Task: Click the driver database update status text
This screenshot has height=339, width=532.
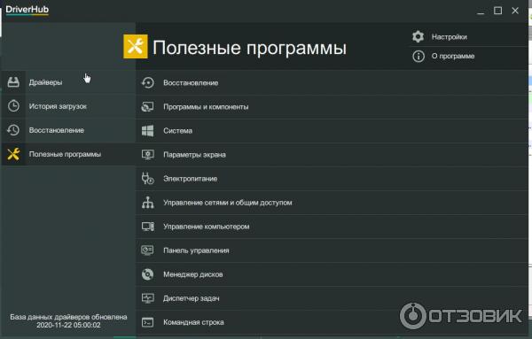Action: pos(68,320)
